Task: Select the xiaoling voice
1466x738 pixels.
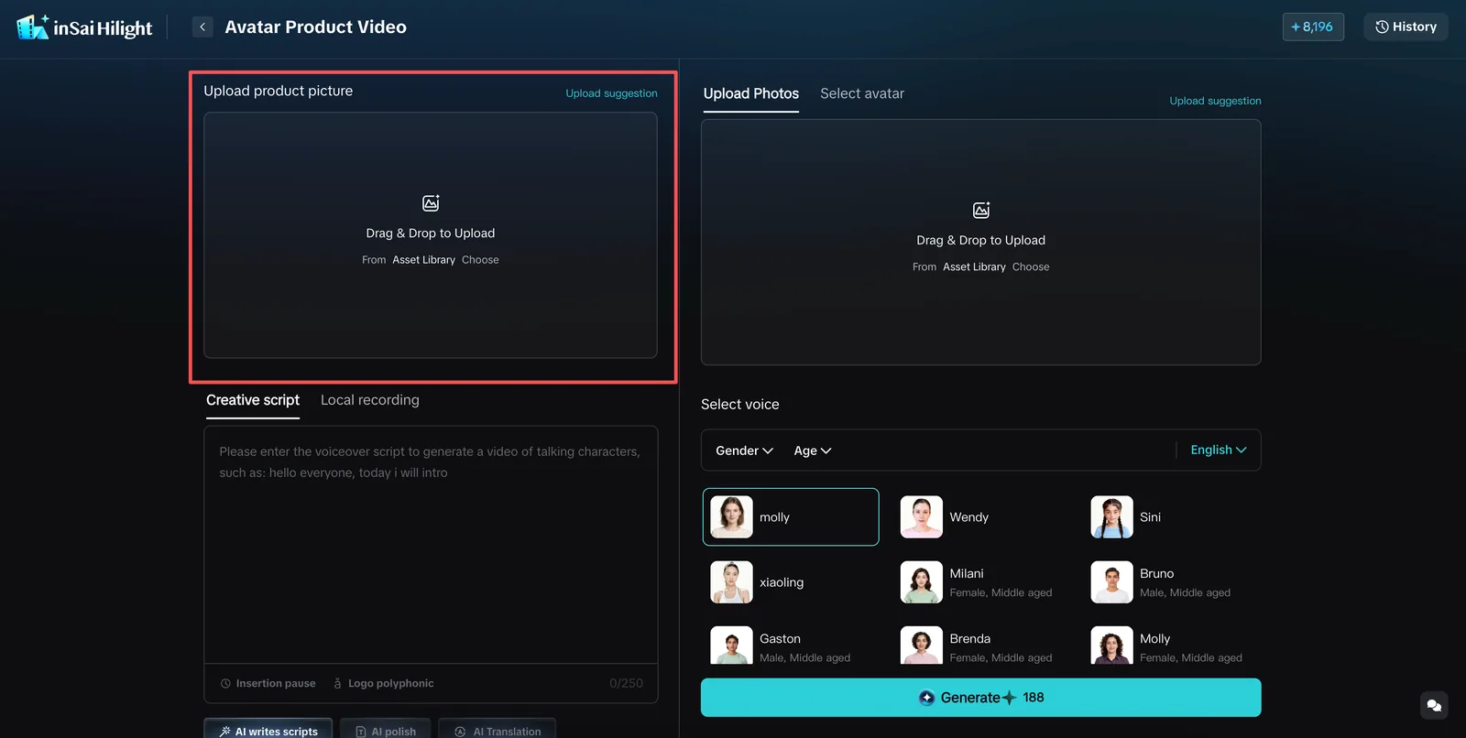Action: 791,582
